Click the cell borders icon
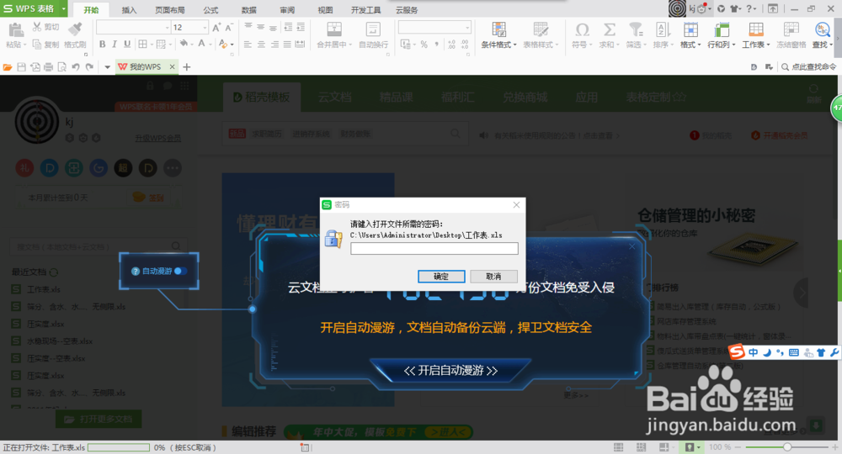The image size is (842, 454). (143, 44)
